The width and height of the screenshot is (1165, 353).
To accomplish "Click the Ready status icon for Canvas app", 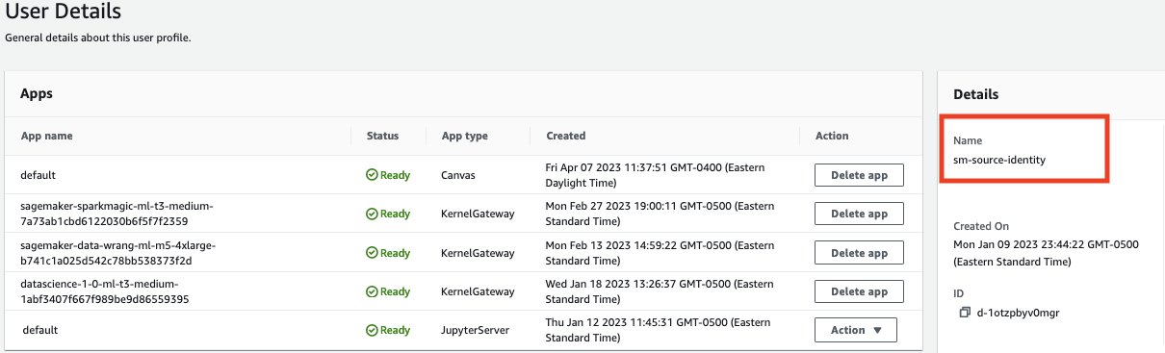I will (372, 175).
